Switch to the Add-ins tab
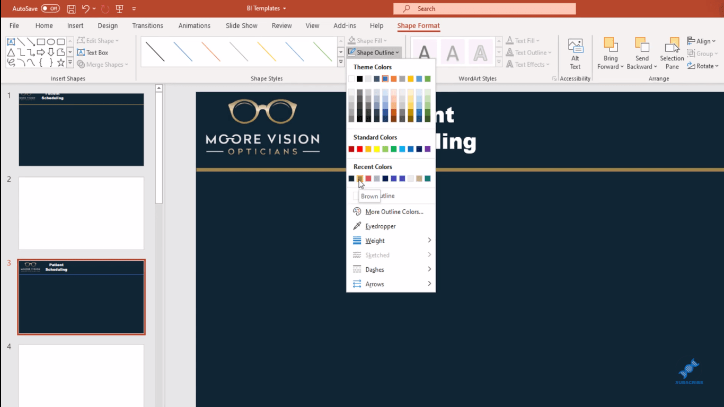This screenshot has height=407, width=724. pos(346,25)
